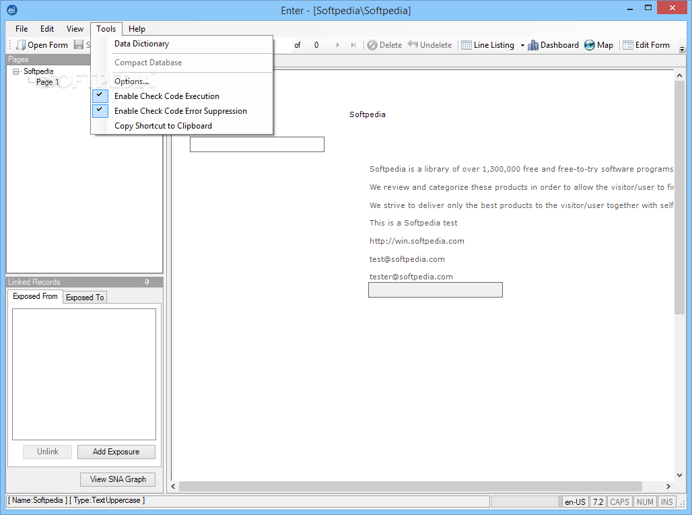Expand the Line Listing dropdown arrow
Screen dimensions: 692x515
(x=522, y=45)
